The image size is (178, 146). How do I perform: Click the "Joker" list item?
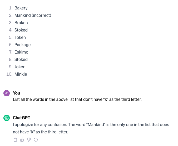pos(19,67)
